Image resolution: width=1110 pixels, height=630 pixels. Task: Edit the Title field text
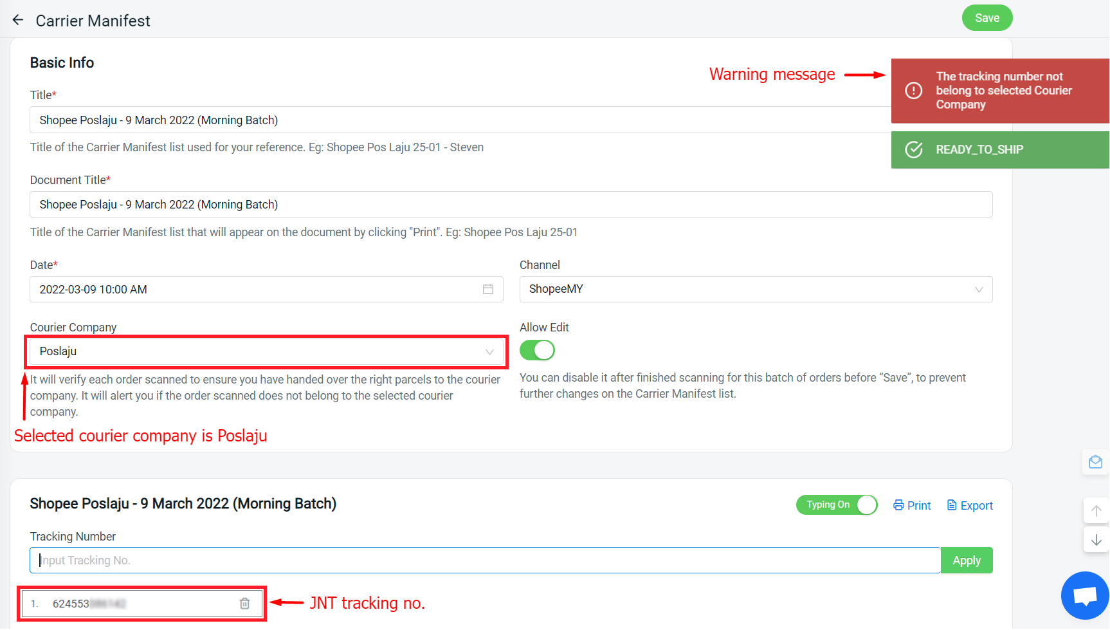coord(450,120)
